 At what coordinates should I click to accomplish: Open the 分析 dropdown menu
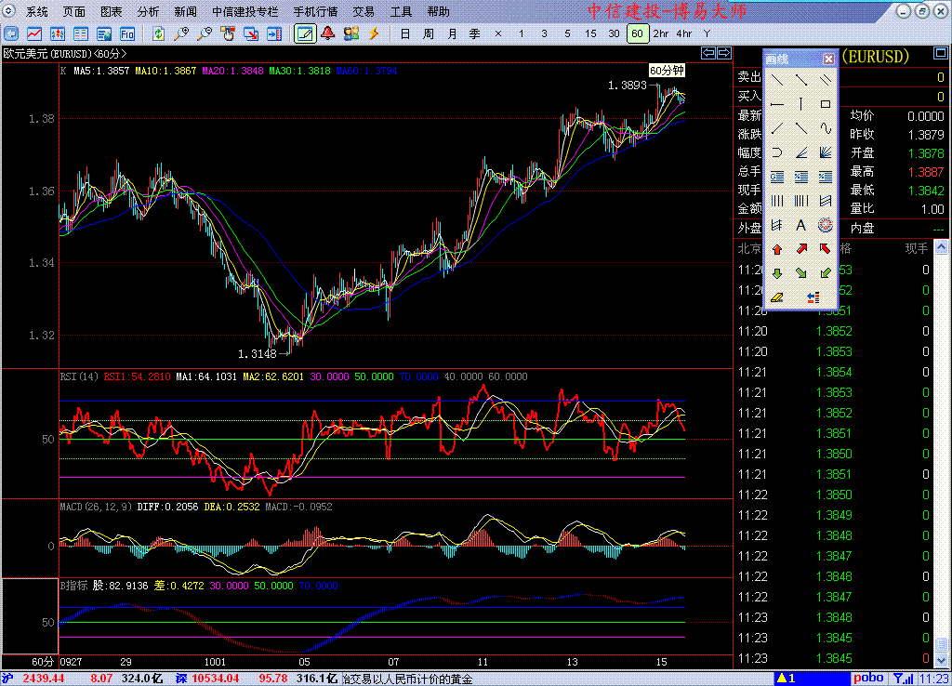tap(148, 12)
